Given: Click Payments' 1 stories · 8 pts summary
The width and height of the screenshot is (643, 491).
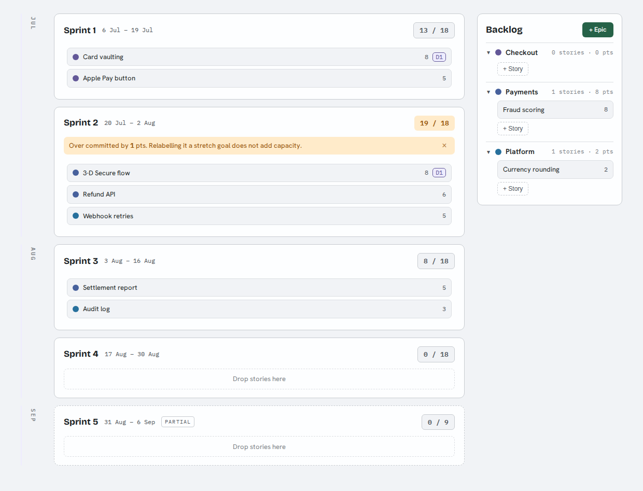Looking at the screenshot, I should (582, 92).
